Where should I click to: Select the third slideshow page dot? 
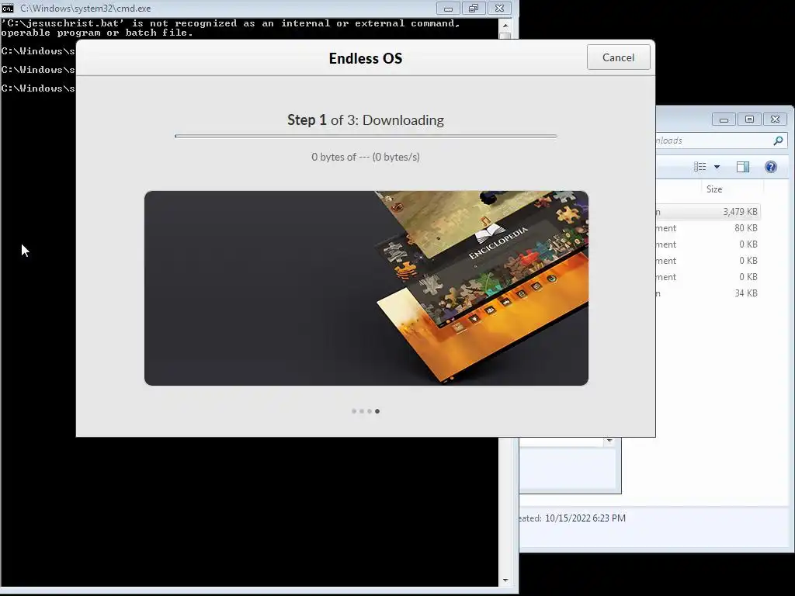(370, 411)
